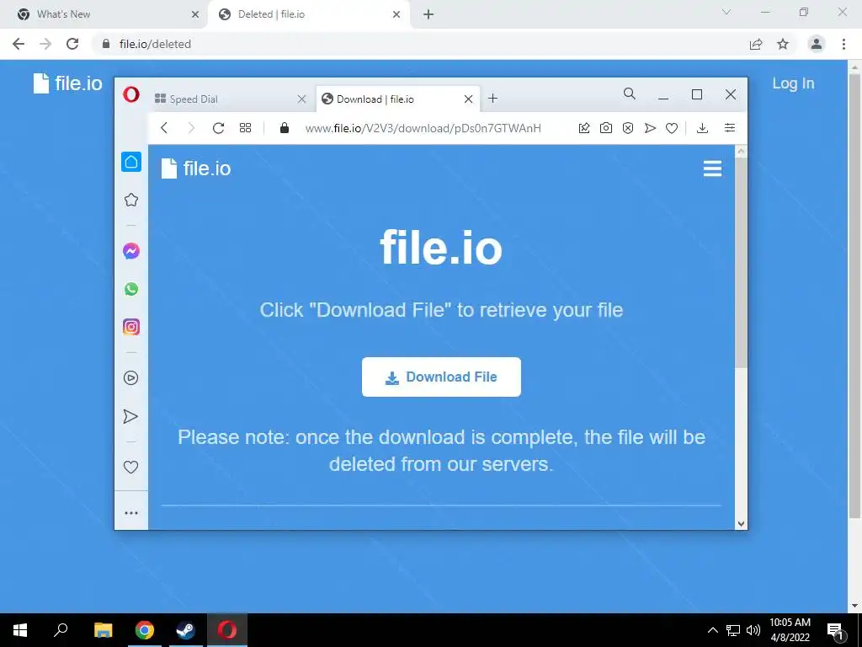Reload page in Opera window
This screenshot has height=647, width=862.
pyautogui.click(x=218, y=128)
